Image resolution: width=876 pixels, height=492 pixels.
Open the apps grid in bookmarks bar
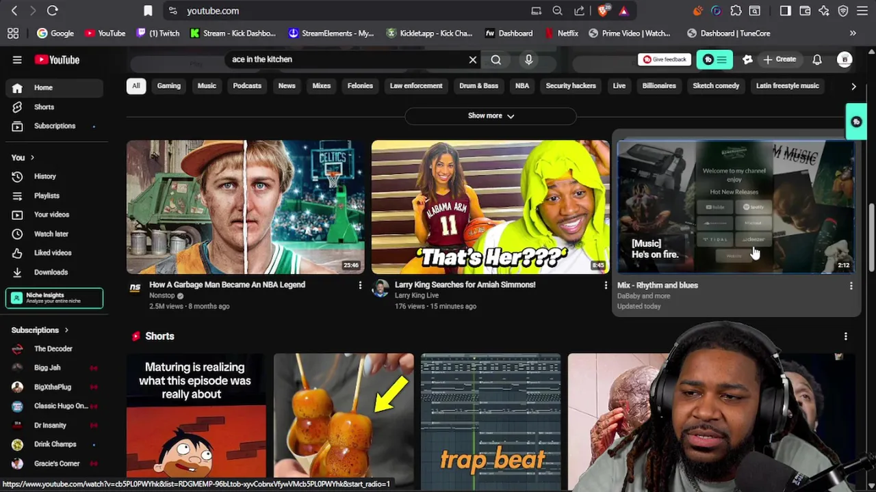click(12, 33)
